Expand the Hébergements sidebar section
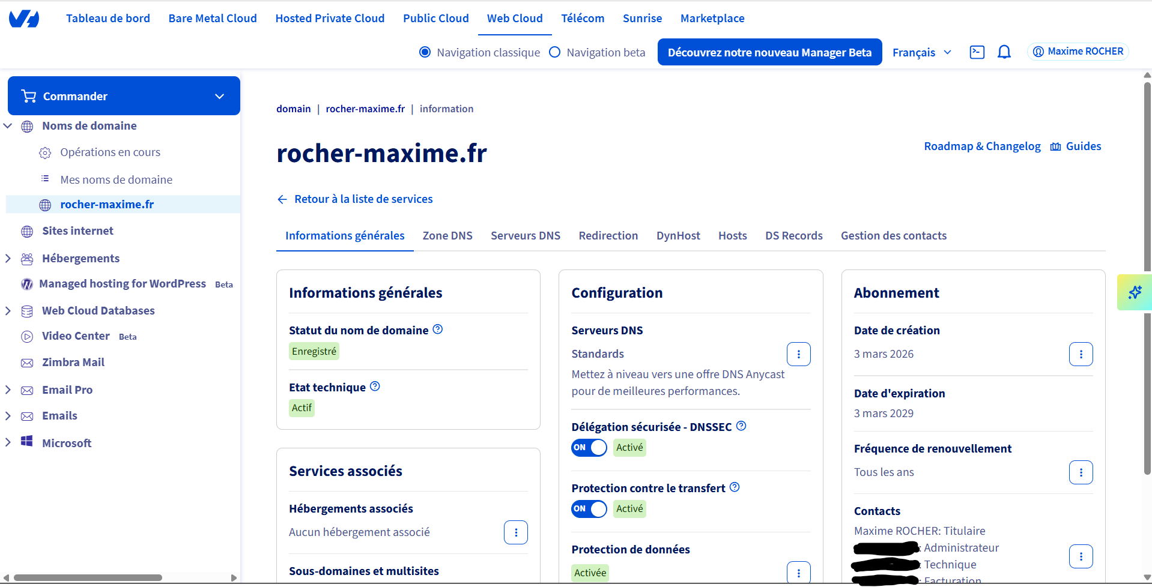 click(x=8, y=258)
